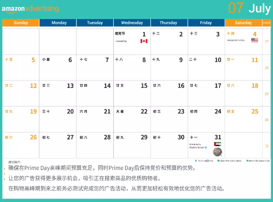Select date number 8
This screenshot has height=202, width=273.
[x=144, y=60]
